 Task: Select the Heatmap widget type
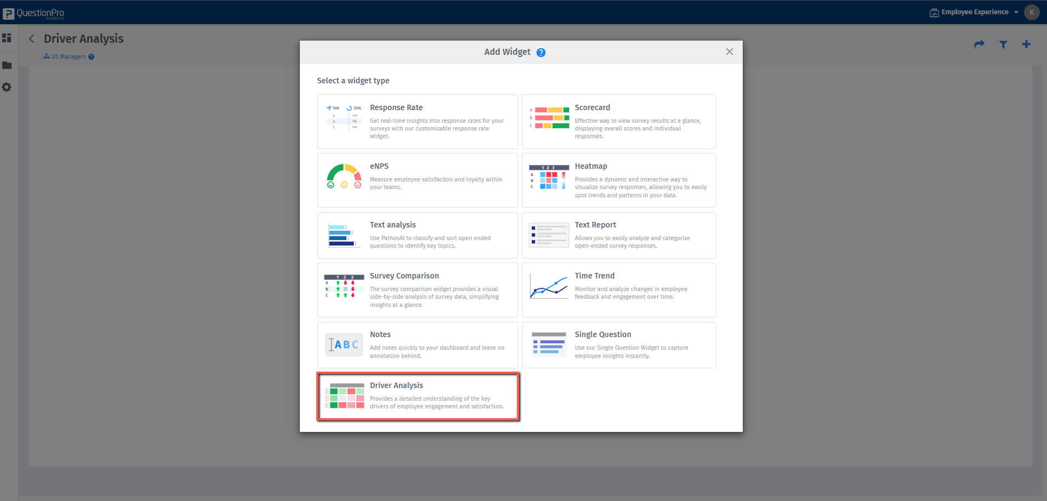coord(618,180)
